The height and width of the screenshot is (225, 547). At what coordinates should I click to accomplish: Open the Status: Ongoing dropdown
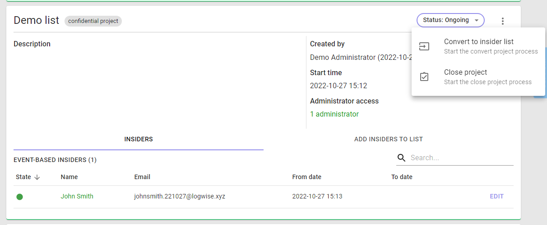[x=450, y=20]
